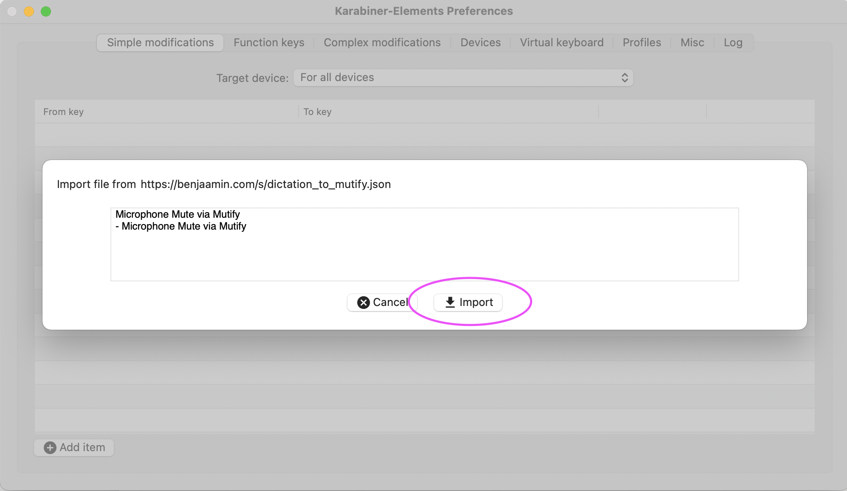847x491 pixels.
Task: Switch to Function keys tab
Action: point(269,42)
